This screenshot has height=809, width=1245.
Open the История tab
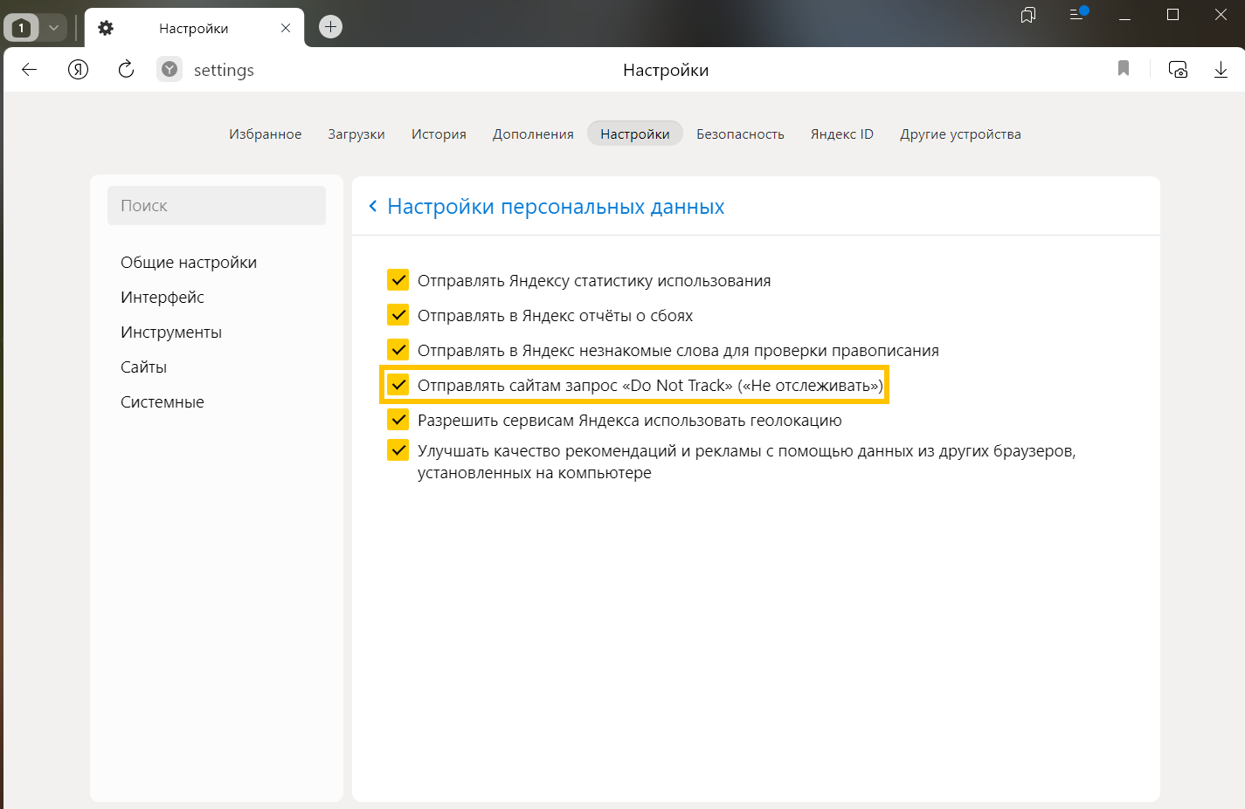pos(439,134)
